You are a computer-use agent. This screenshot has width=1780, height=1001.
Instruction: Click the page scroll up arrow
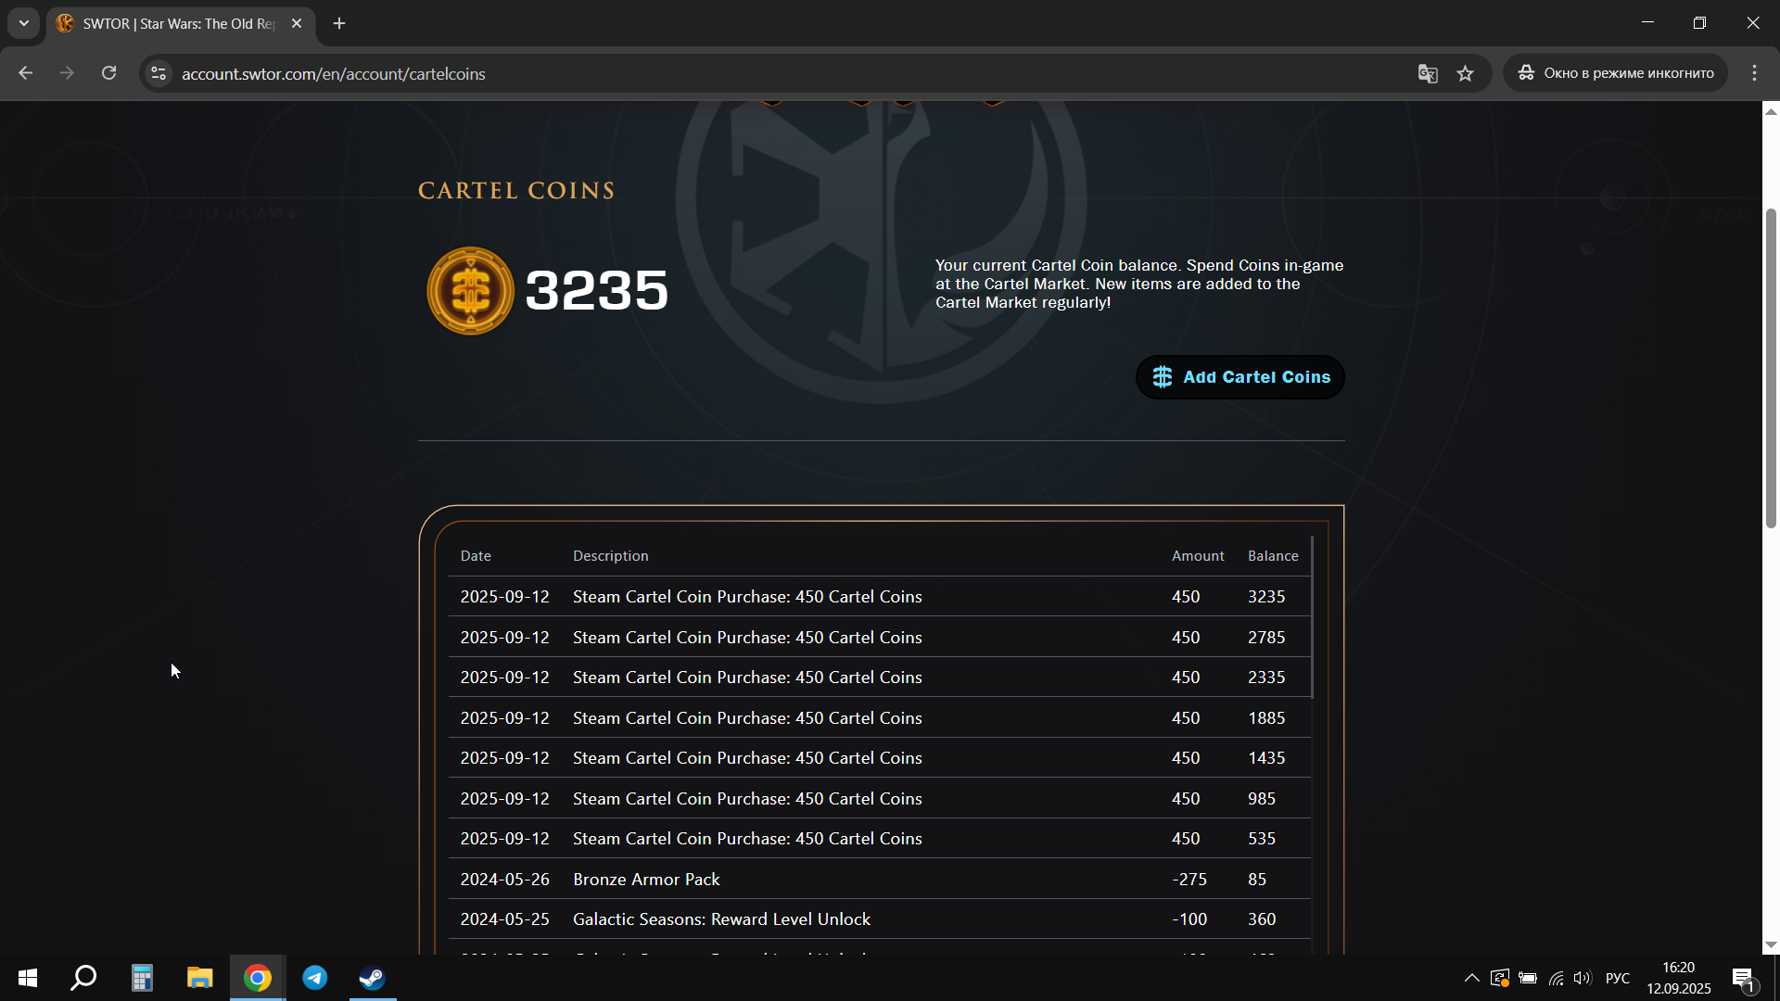pyautogui.click(x=1771, y=111)
